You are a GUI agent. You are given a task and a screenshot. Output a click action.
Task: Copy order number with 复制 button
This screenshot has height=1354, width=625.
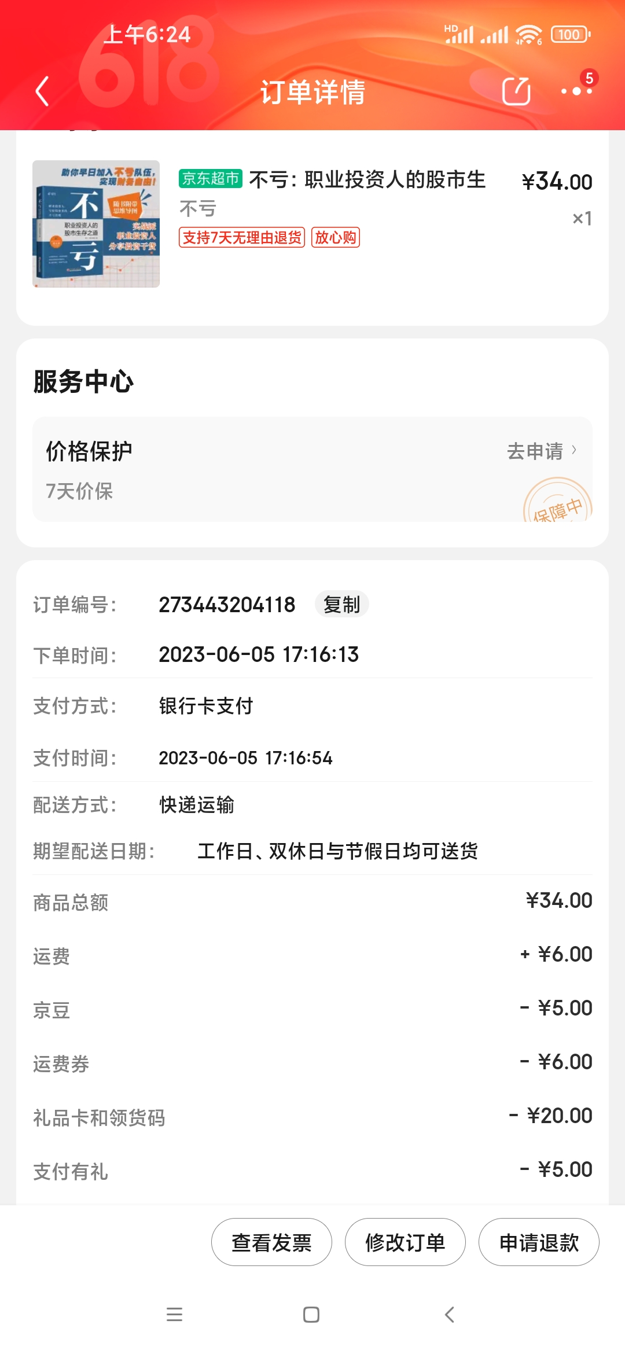click(x=341, y=605)
